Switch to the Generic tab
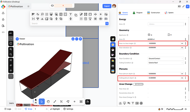Image resolution: width=190 pixels, height=112 pixels. 123,13
